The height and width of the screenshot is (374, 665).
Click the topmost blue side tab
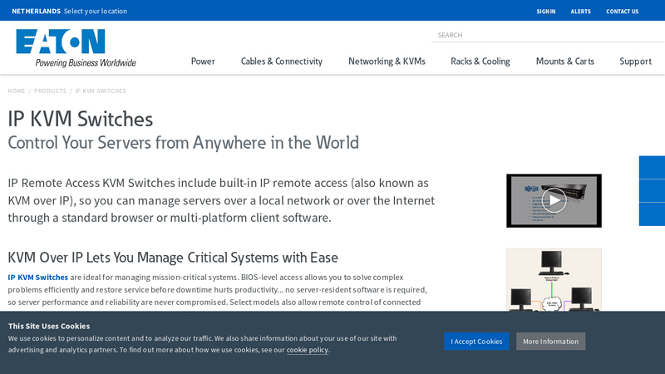click(652, 167)
